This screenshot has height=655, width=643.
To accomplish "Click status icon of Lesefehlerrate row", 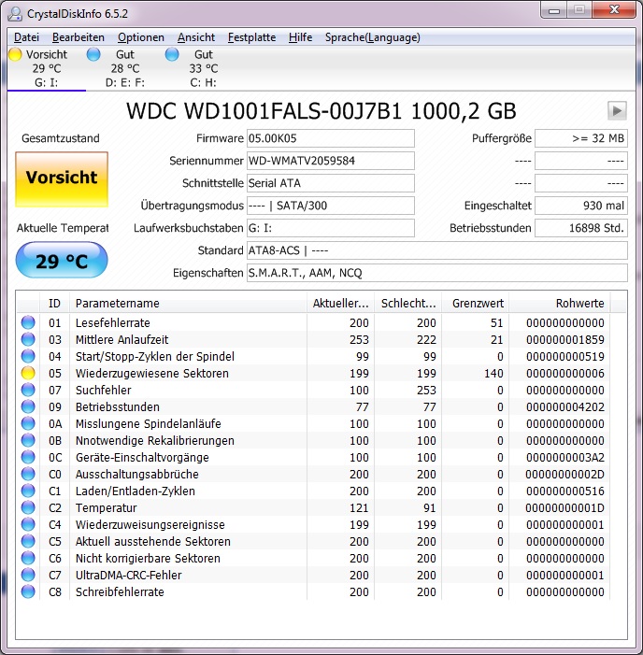I will tap(28, 322).
